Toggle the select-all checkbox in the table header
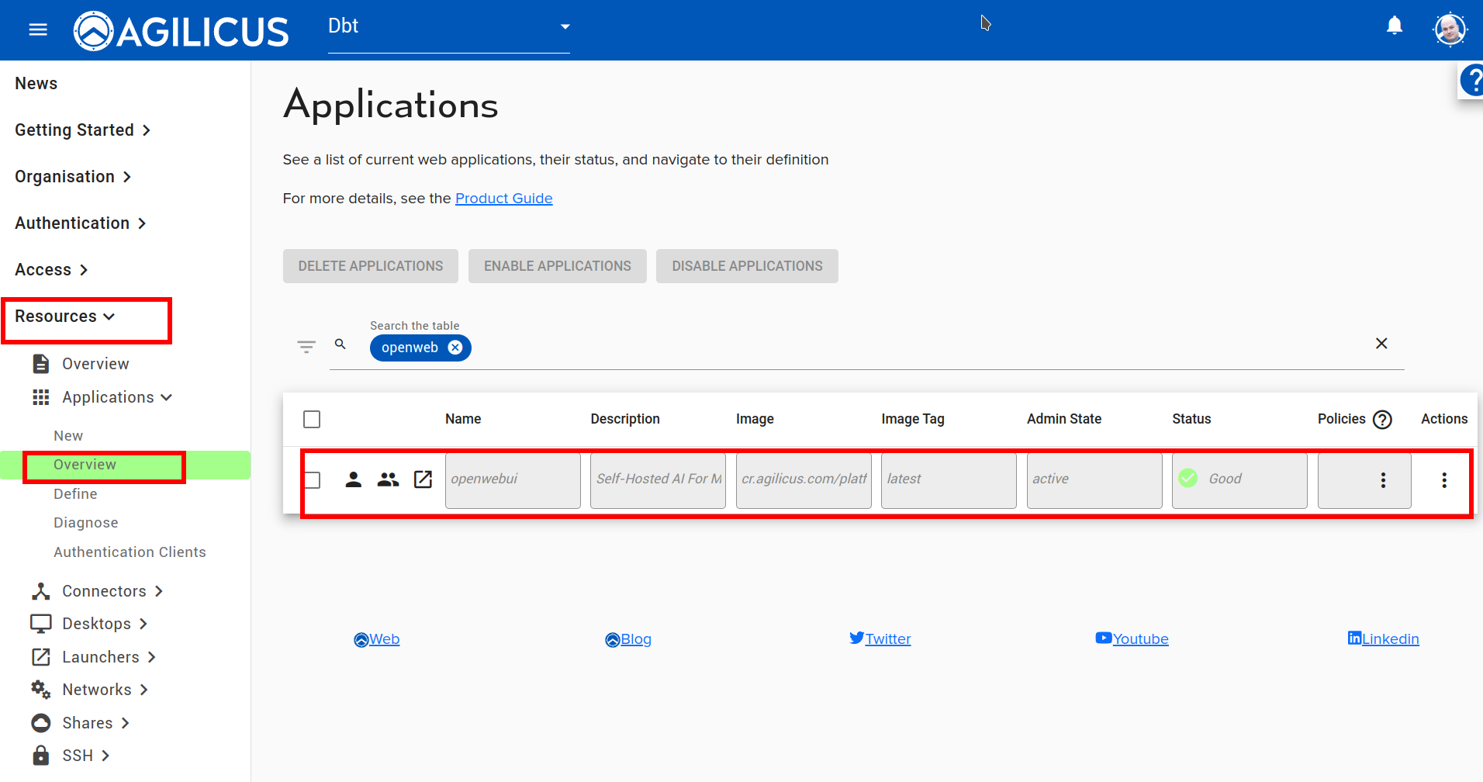The height and width of the screenshot is (782, 1483). tap(312, 420)
